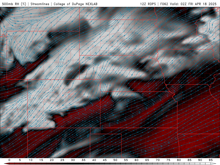Click the colorbar label "40"
Viewport: 220px width, 165px height.
click(94, 160)
